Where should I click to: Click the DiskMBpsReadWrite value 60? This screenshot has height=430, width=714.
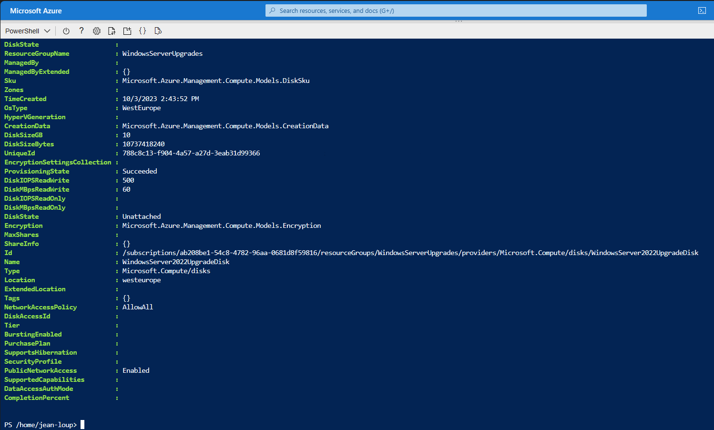126,189
